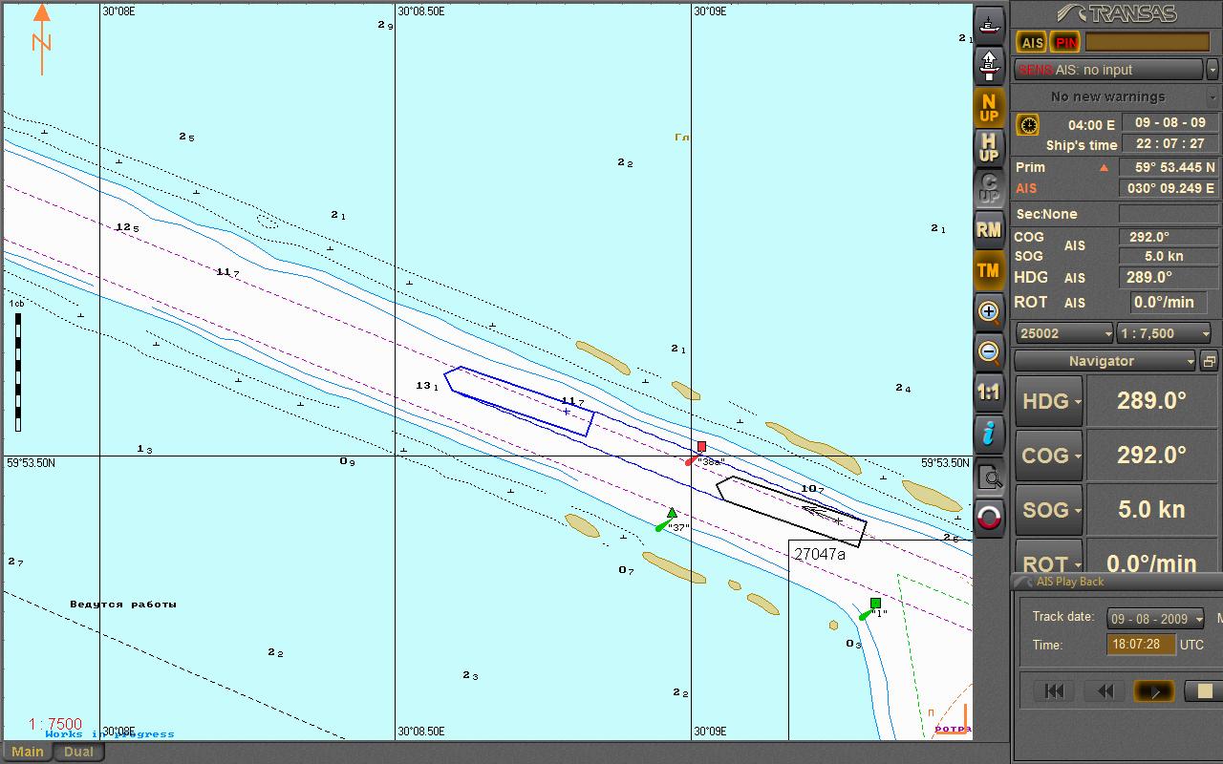
Task: Switch to the Dual tab
Action: (x=78, y=752)
